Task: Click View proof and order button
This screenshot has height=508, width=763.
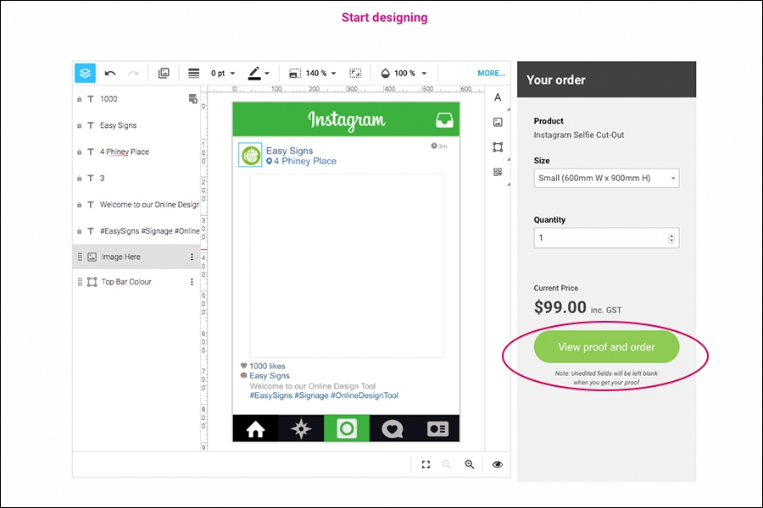Action: 606,347
